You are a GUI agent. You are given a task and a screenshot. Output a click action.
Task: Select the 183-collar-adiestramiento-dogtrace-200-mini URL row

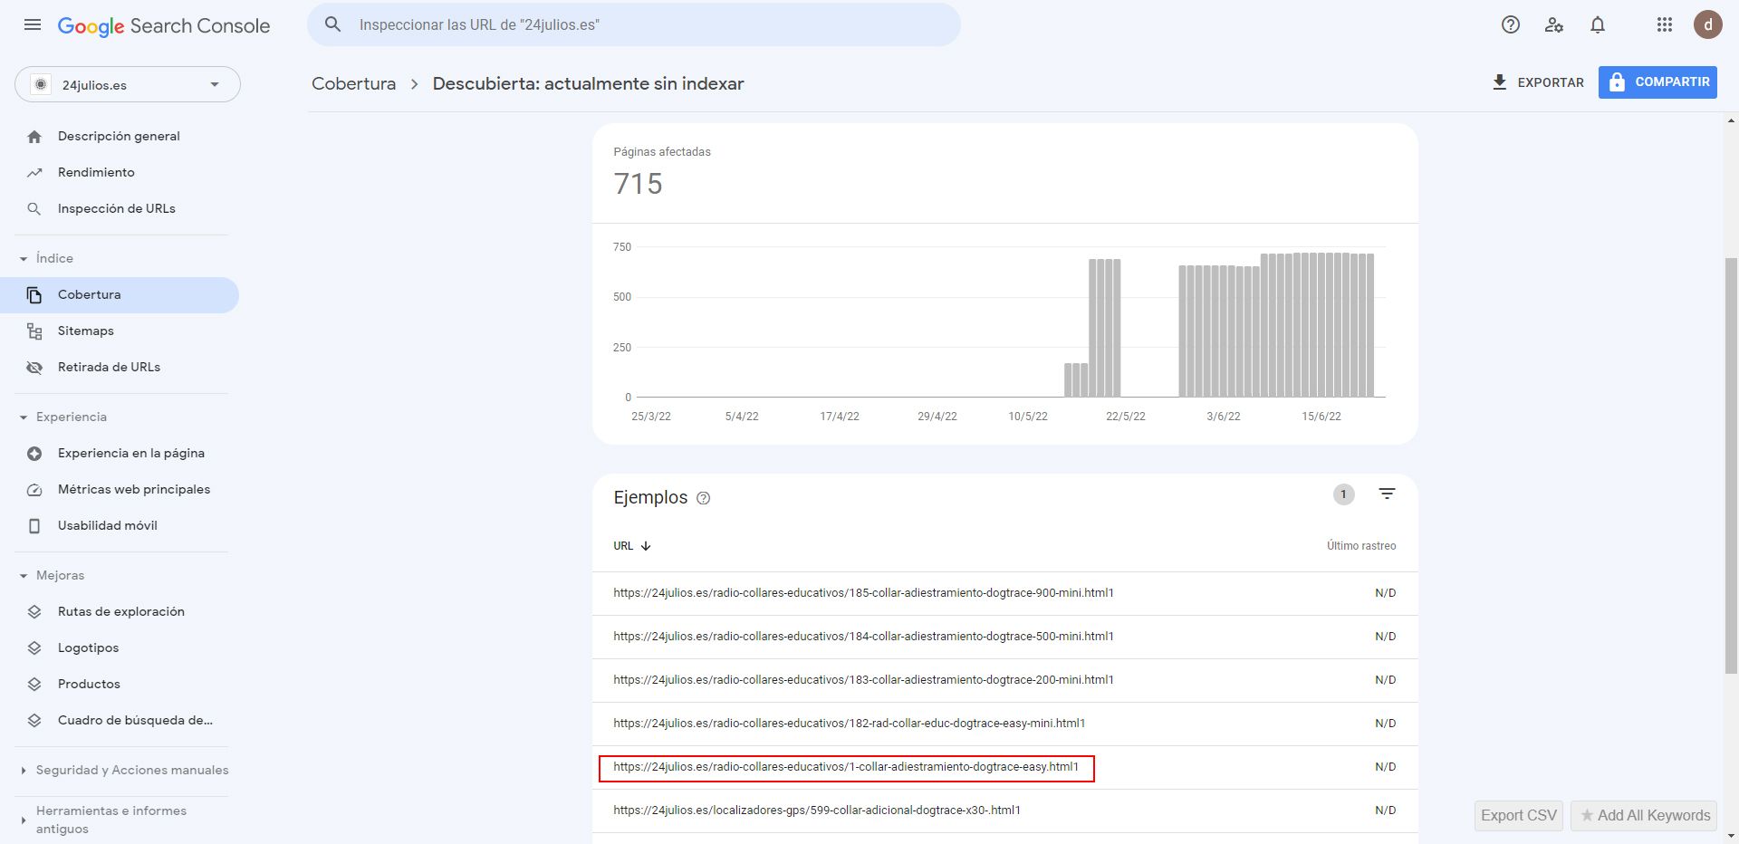point(1004,680)
